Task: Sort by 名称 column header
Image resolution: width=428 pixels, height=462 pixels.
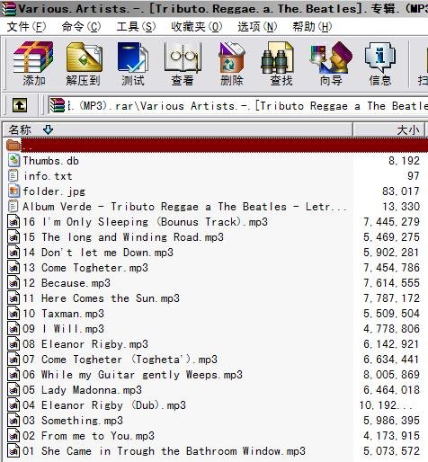Action: tap(177, 129)
